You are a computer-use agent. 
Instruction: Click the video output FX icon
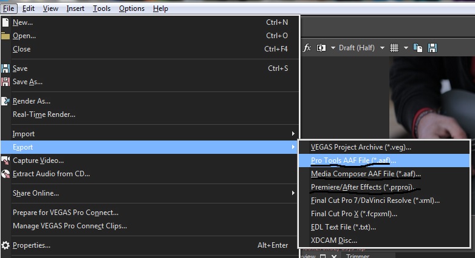(307, 48)
